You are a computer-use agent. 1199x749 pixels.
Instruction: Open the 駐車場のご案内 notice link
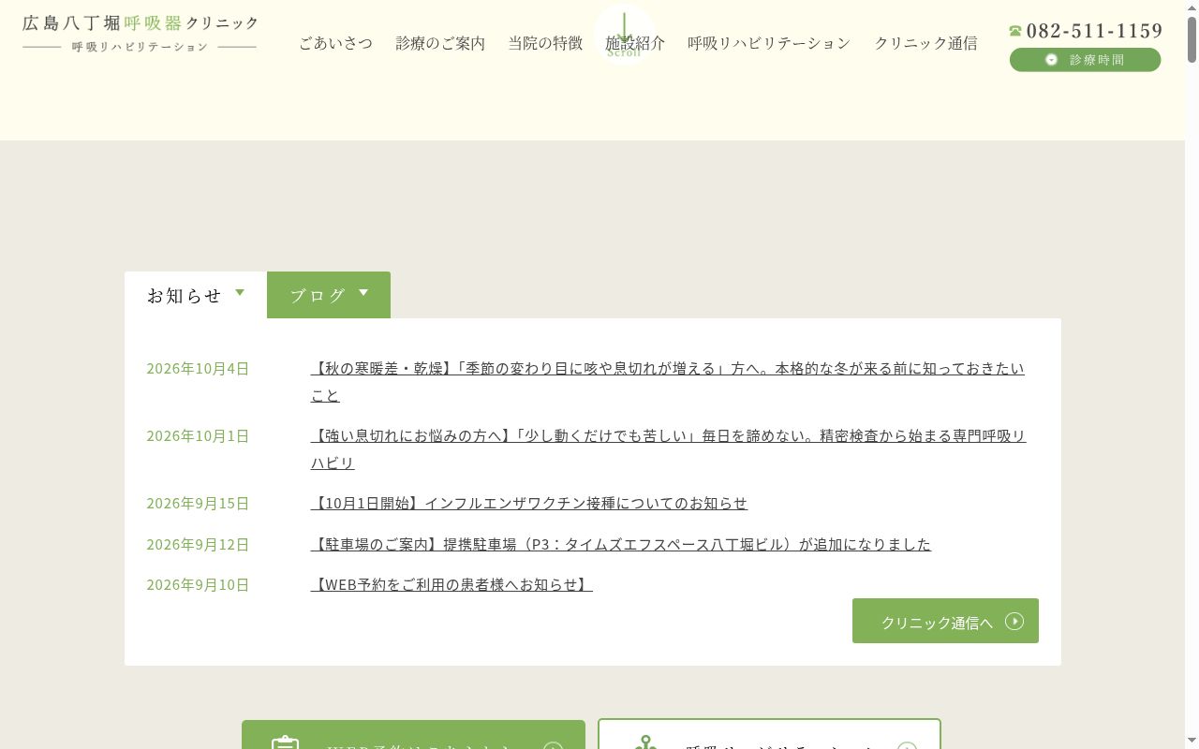621,544
